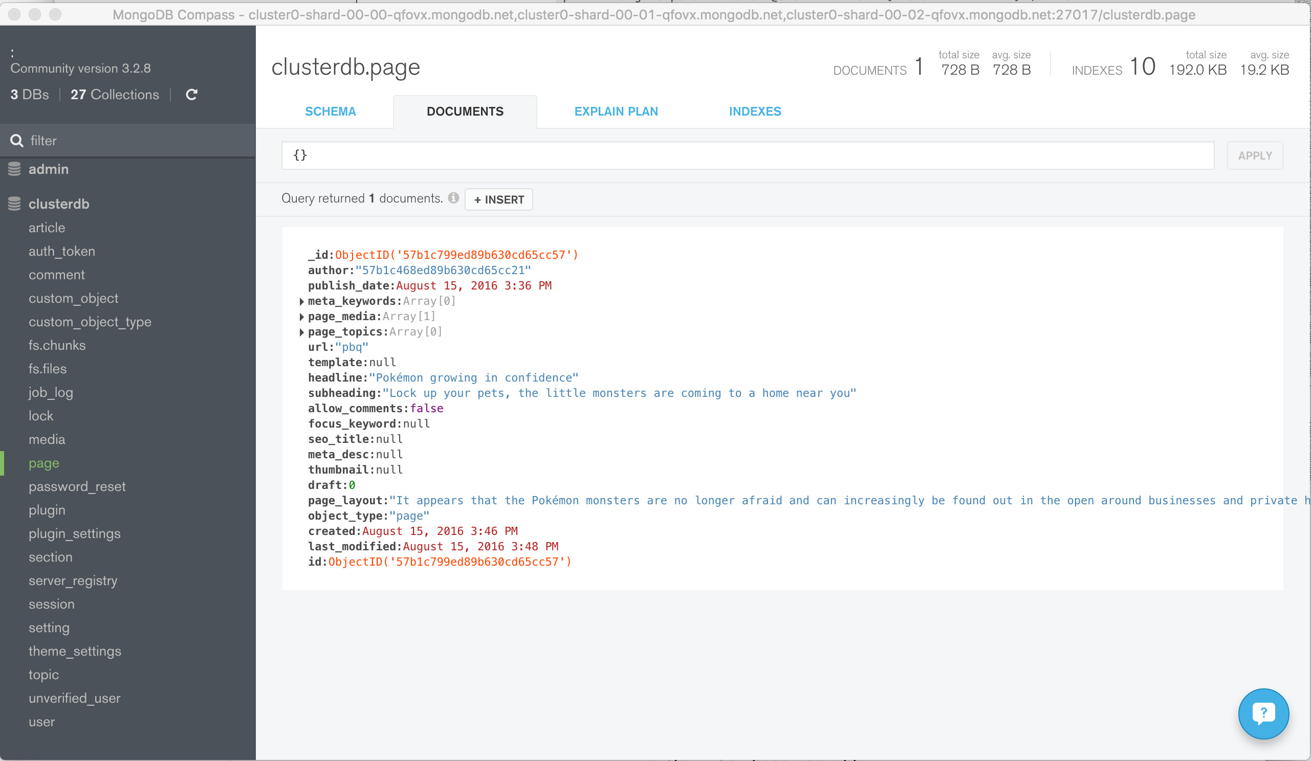This screenshot has height=761, width=1311.
Task: Open the article collection
Action: coord(47,228)
